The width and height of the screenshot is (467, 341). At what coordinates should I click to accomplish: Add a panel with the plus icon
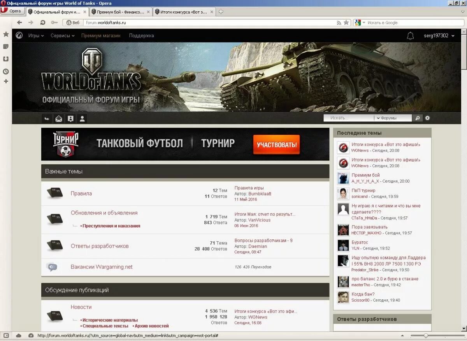(6, 81)
